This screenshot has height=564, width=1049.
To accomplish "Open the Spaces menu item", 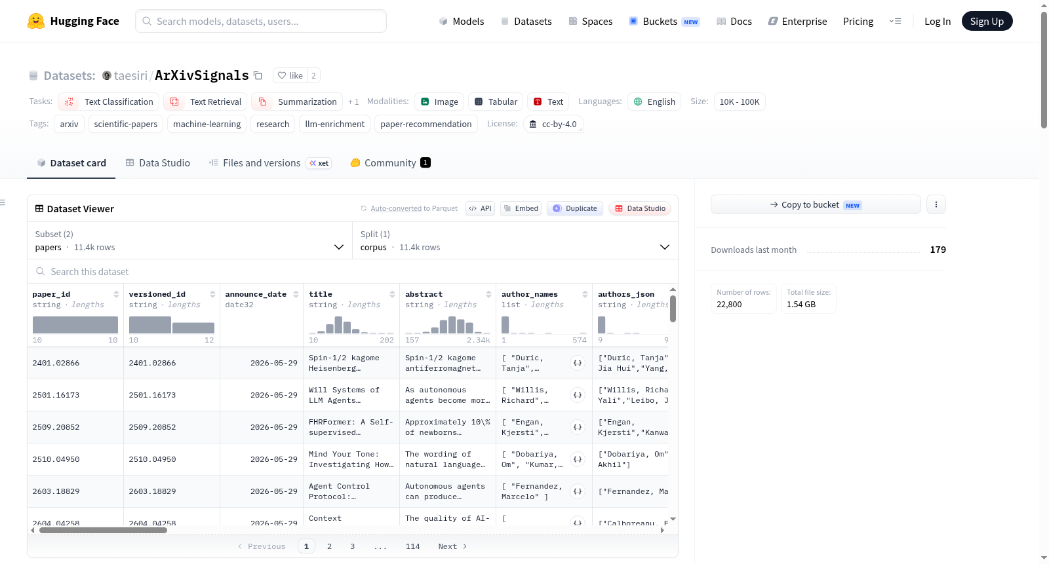I will pos(590,21).
